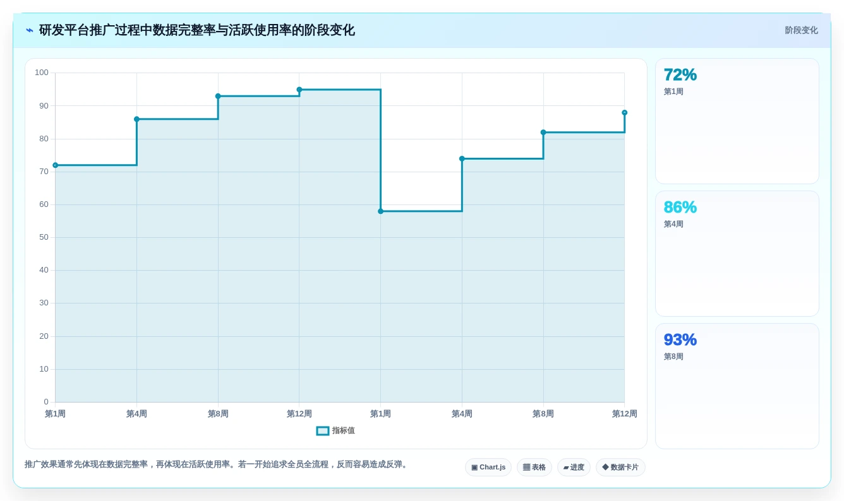The width and height of the screenshot is (844, 501).
Task: Click the data point at value 72
Action: pyautogui.click(x=56, y=165)
